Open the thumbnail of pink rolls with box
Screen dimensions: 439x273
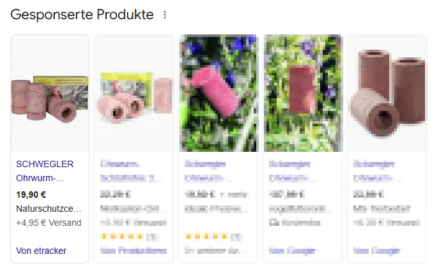pos(134,93)
